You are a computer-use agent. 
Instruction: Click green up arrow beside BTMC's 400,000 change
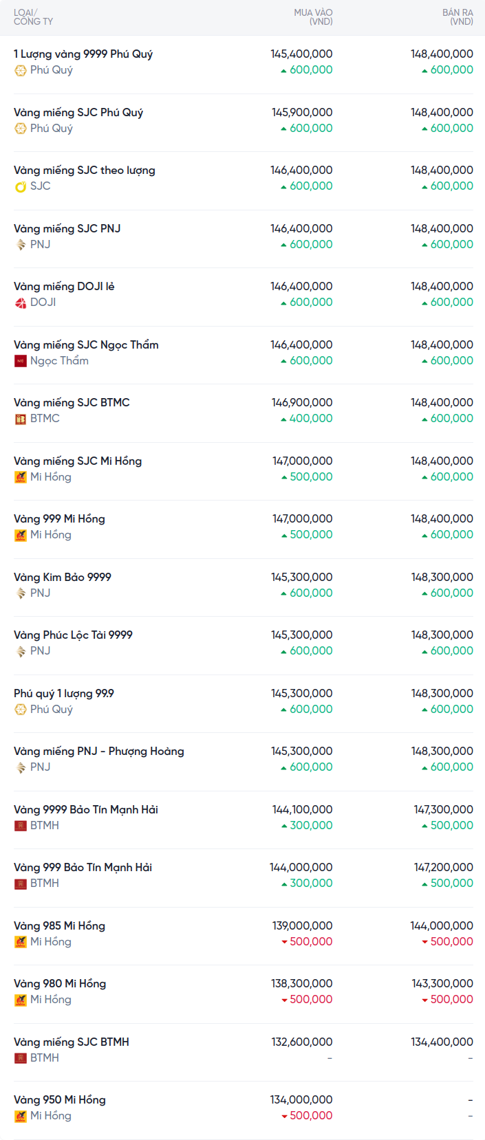pos(283,419)
